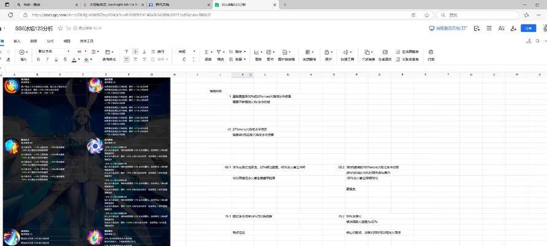
Task: Open a new browser tab
Action: [285, 5]
